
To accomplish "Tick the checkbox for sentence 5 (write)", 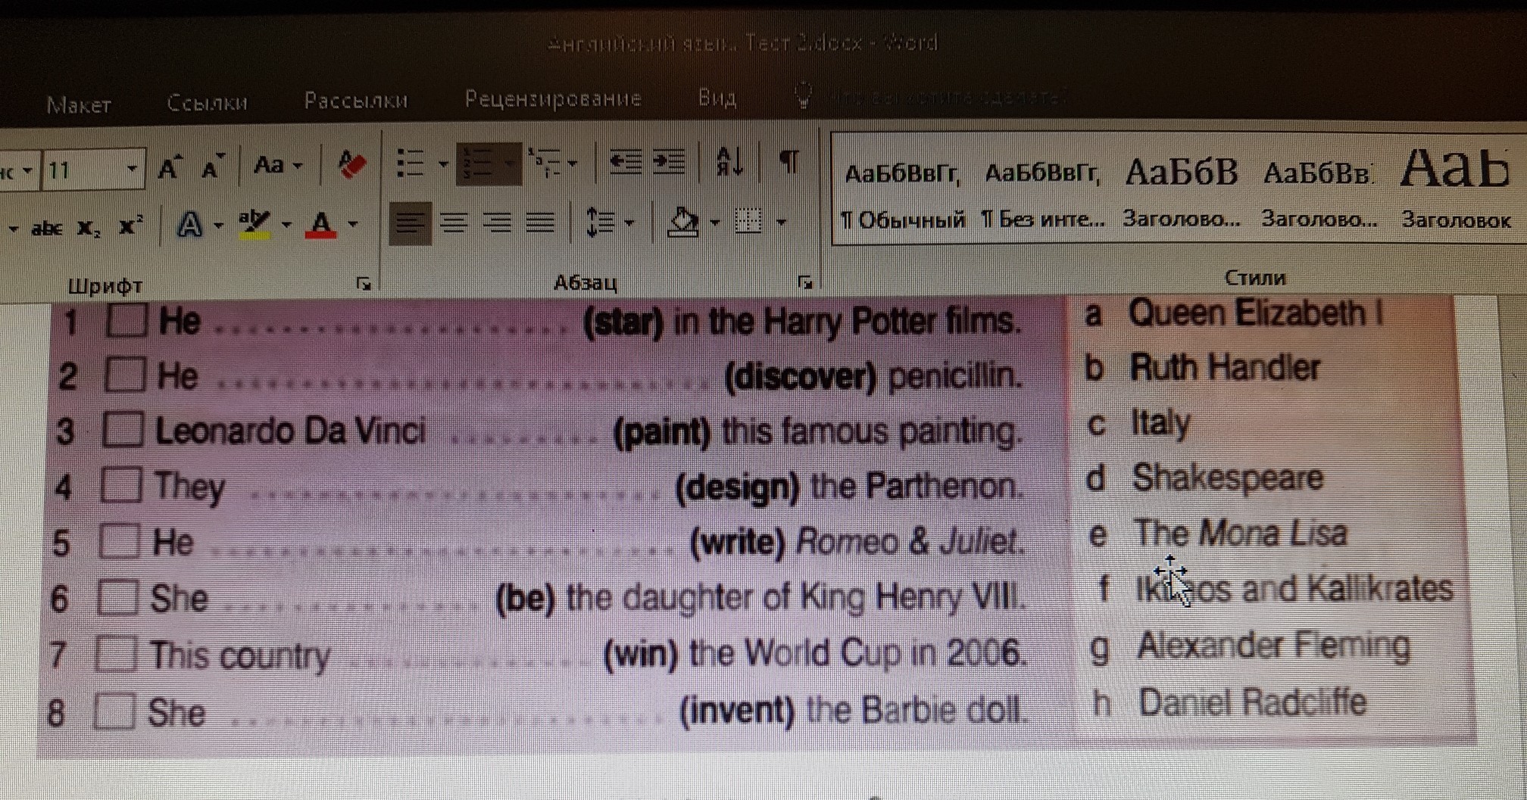I will pos(120,542).
